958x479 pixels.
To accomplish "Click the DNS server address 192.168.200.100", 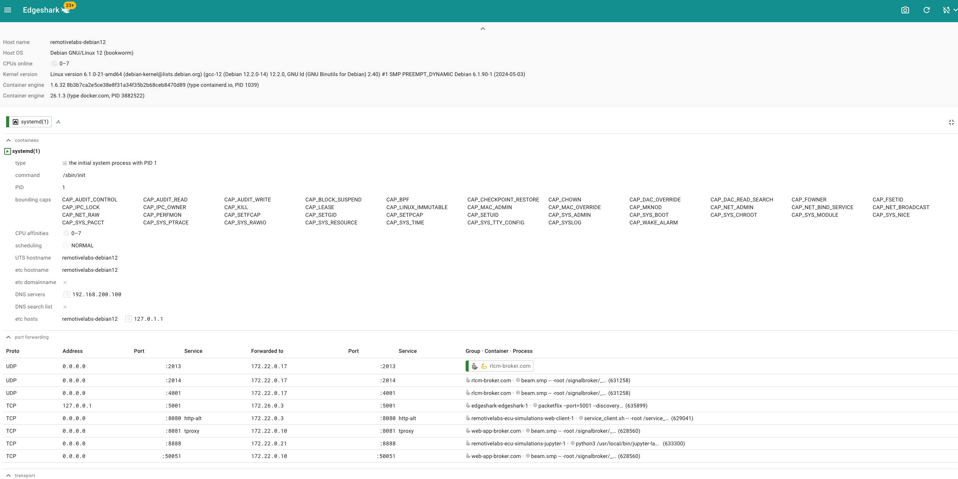I will [97, 295].
